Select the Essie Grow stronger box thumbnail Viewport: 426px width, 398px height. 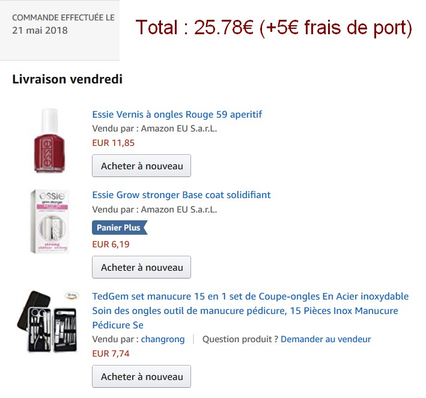click(x=50, y=222)
